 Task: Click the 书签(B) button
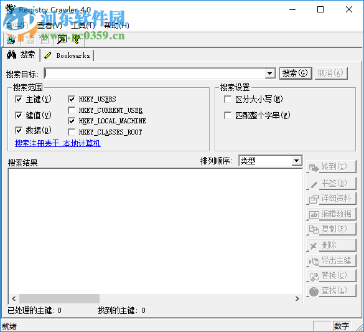pos(331,184)
